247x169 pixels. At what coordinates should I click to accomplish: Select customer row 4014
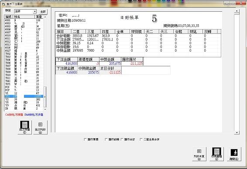click(x=24, y=47)
